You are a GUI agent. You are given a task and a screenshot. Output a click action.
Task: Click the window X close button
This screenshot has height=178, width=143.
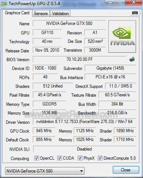tap(134, 2)
